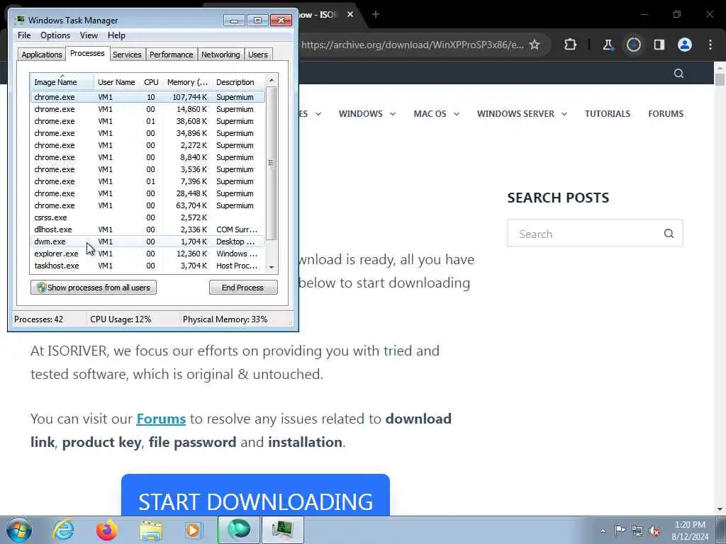Launch Firefox from the taskbar

click(107, 530)
